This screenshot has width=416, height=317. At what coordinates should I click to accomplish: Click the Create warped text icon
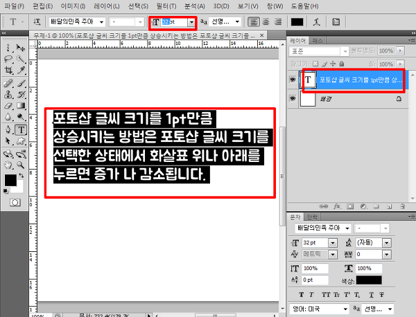coord(316,21)
